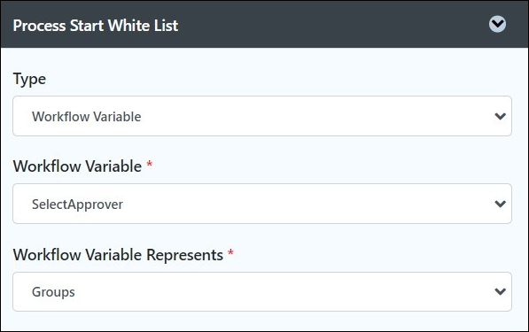Viewport: 529px width, 332px height.
Task: Click the Type dropdown chevron arrow
Action: (500, 116)
